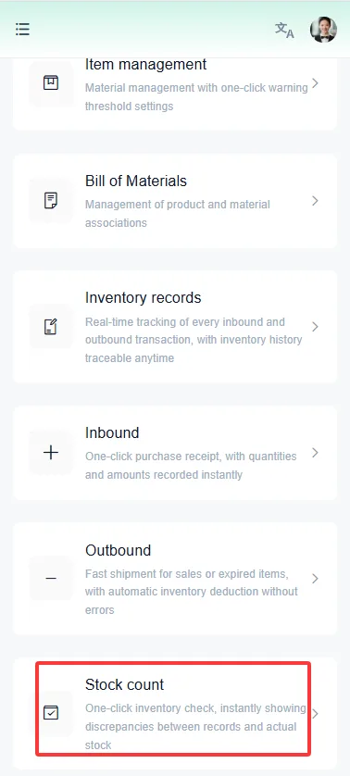Image resolution: width=350 pixels, height=776 pixels.
Task: Click the Outbound chevron arrow
Action: (x=316, y=578)
